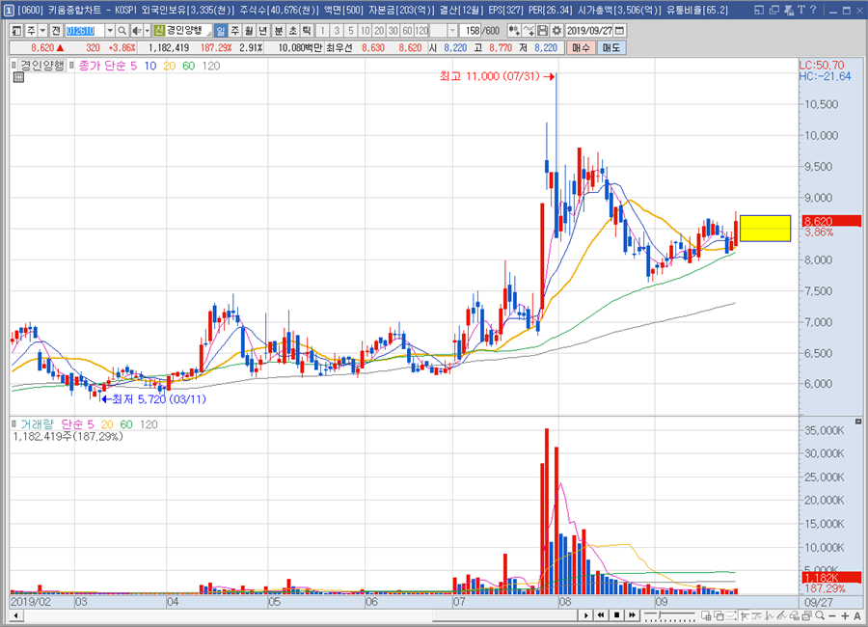Select interval preset 60
The height and width of the screenshot is (627, 868).
point(407,31)
